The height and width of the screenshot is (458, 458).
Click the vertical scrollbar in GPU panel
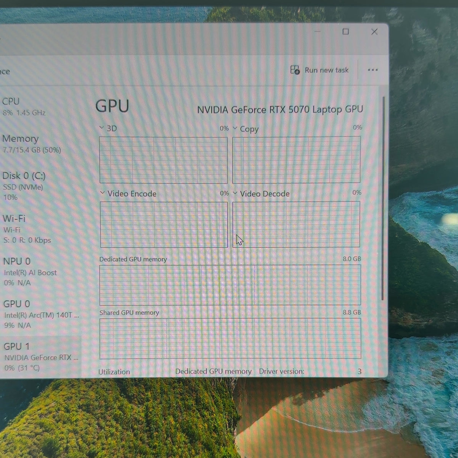click(383, 198)
